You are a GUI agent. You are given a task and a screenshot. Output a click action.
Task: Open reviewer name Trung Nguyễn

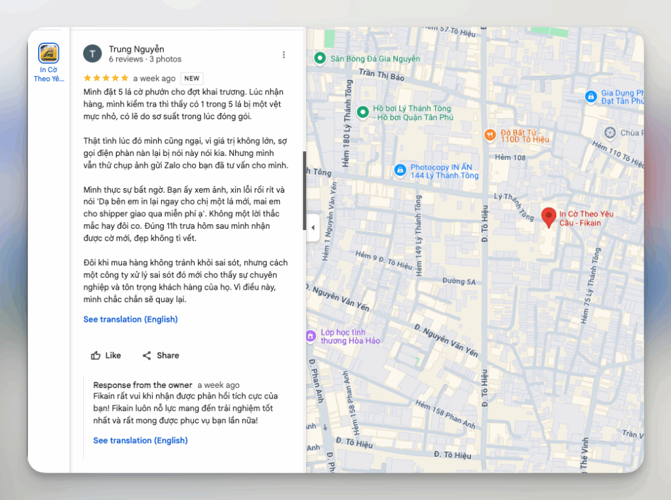point(136,48)
